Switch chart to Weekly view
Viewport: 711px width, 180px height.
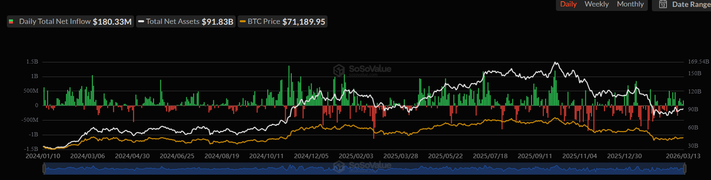pos(596,4)
